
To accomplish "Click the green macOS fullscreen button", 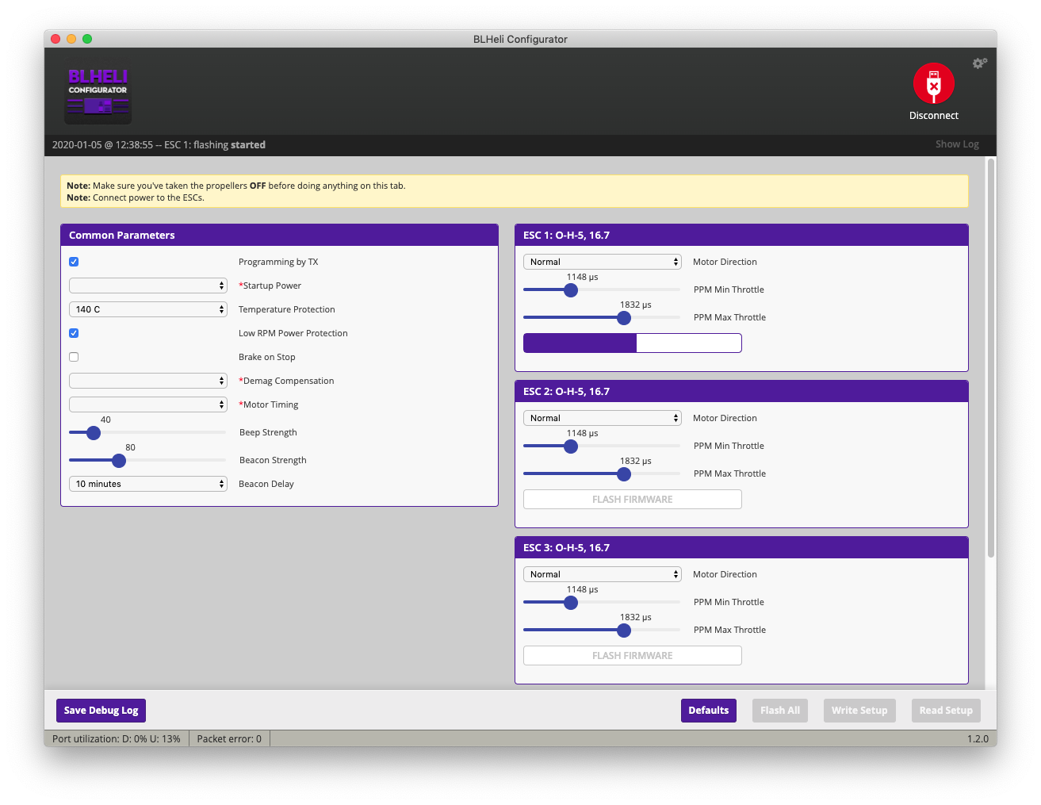I will (87, 39).
